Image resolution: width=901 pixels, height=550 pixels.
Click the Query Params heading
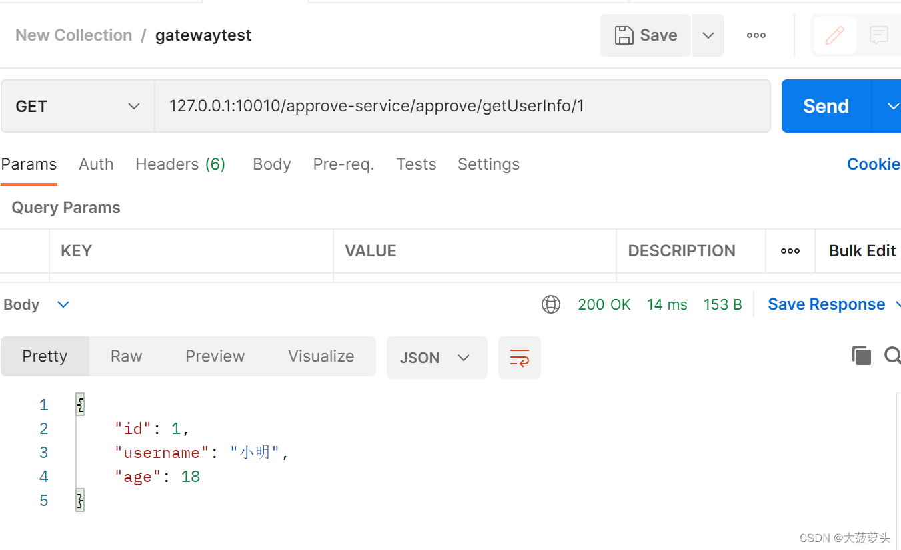(66, 208)
